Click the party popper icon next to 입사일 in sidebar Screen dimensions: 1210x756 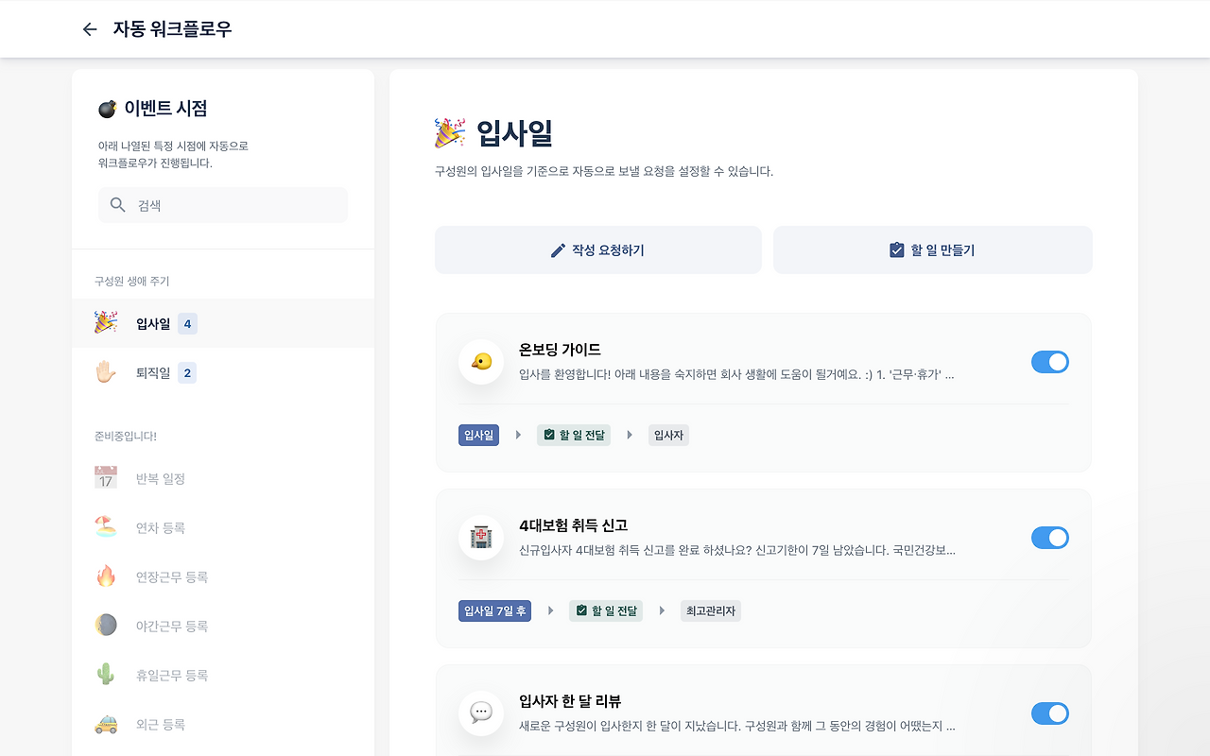[x=106, y=323]
